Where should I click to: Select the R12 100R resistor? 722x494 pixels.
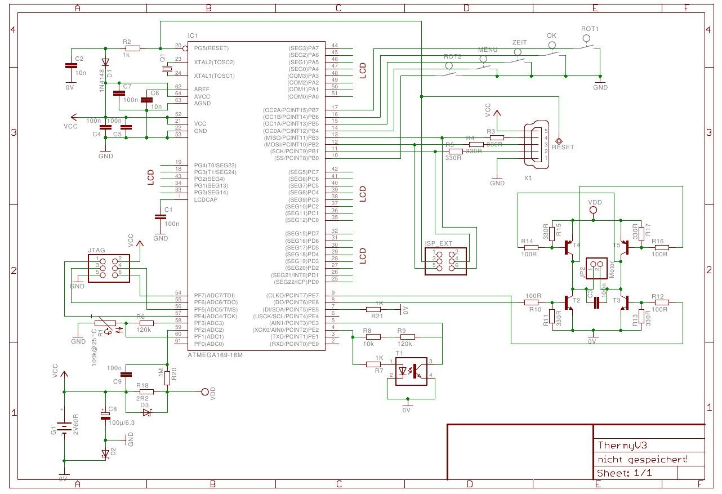[x=661, y=302]
